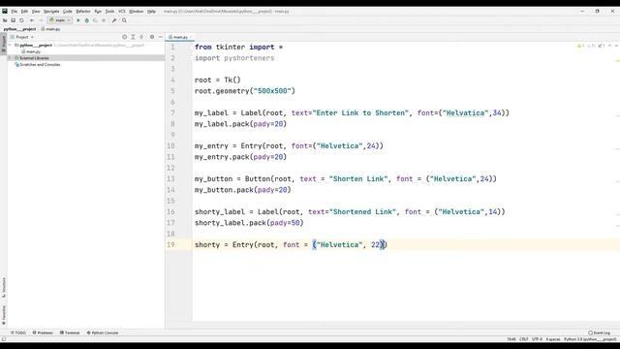Click on 'pyshorteners' in line 2
The height and width of the screenshot is (349, 620).
249,58
